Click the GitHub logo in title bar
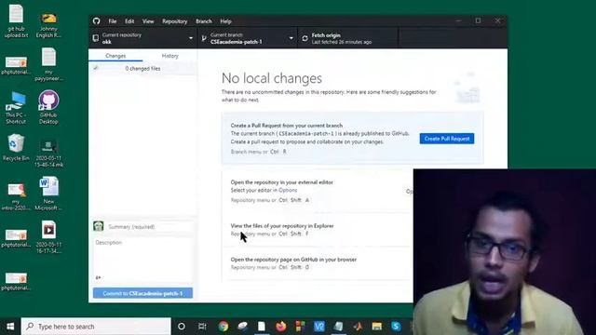The height and width of the screenshot is (335, 596). 97,20
